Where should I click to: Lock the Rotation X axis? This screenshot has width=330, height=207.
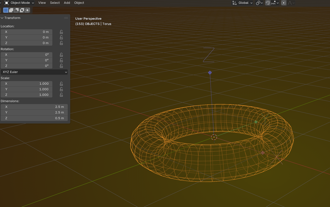coord(61,55)
